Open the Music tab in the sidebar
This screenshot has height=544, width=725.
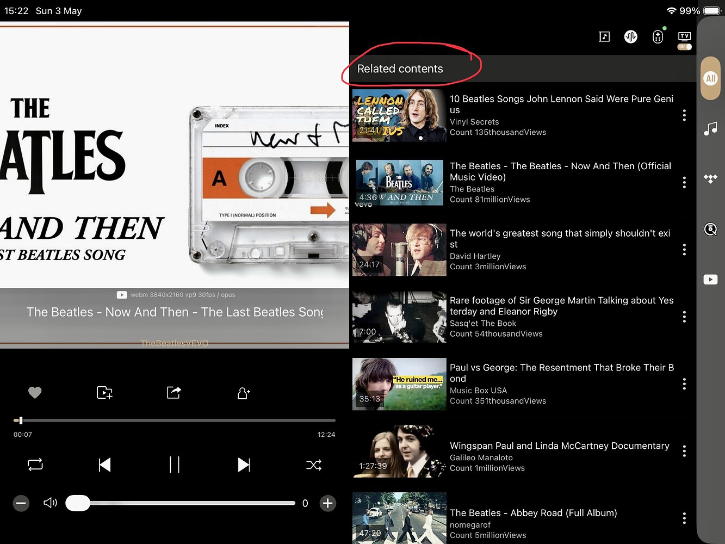pyautogui.click(x=710, y=128)
